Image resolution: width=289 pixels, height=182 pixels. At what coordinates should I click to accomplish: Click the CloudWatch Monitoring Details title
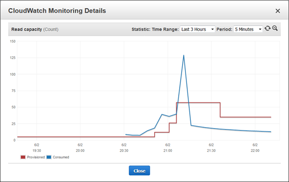click(x=57, y=11)
